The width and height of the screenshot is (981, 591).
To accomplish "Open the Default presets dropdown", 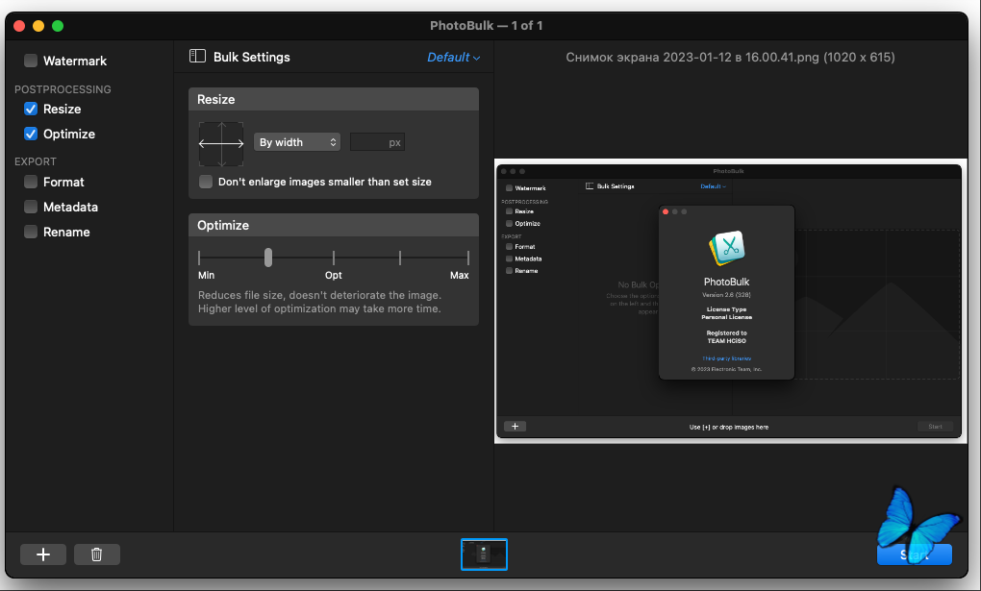I will 454,57.
